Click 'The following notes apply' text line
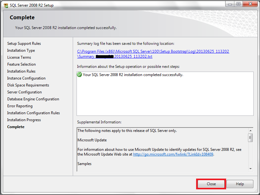This screenshot has height=195, width=260. pos(127,131)
